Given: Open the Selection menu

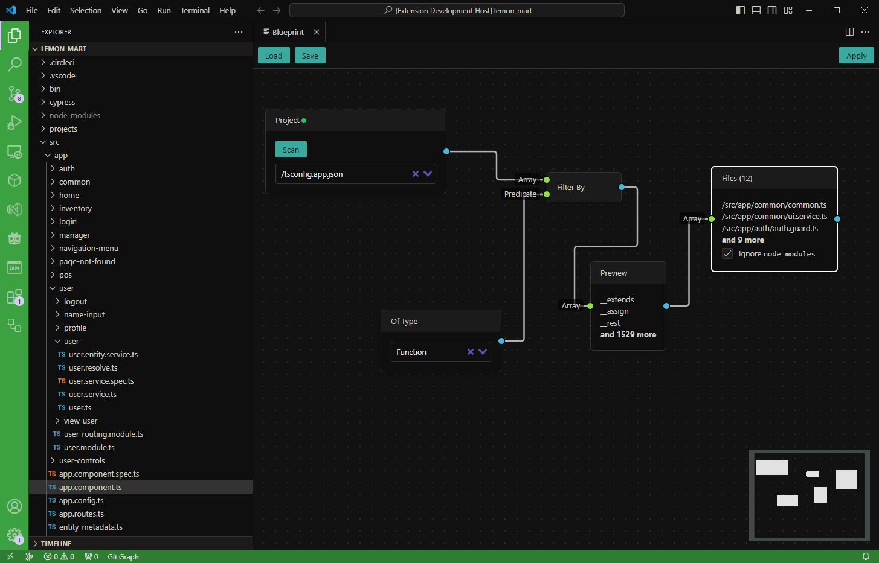Looking at the screenshot, I should pyautogui.click(x=86, y=10).
